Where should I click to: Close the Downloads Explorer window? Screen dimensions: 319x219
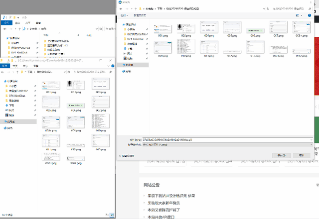point(111,60)
